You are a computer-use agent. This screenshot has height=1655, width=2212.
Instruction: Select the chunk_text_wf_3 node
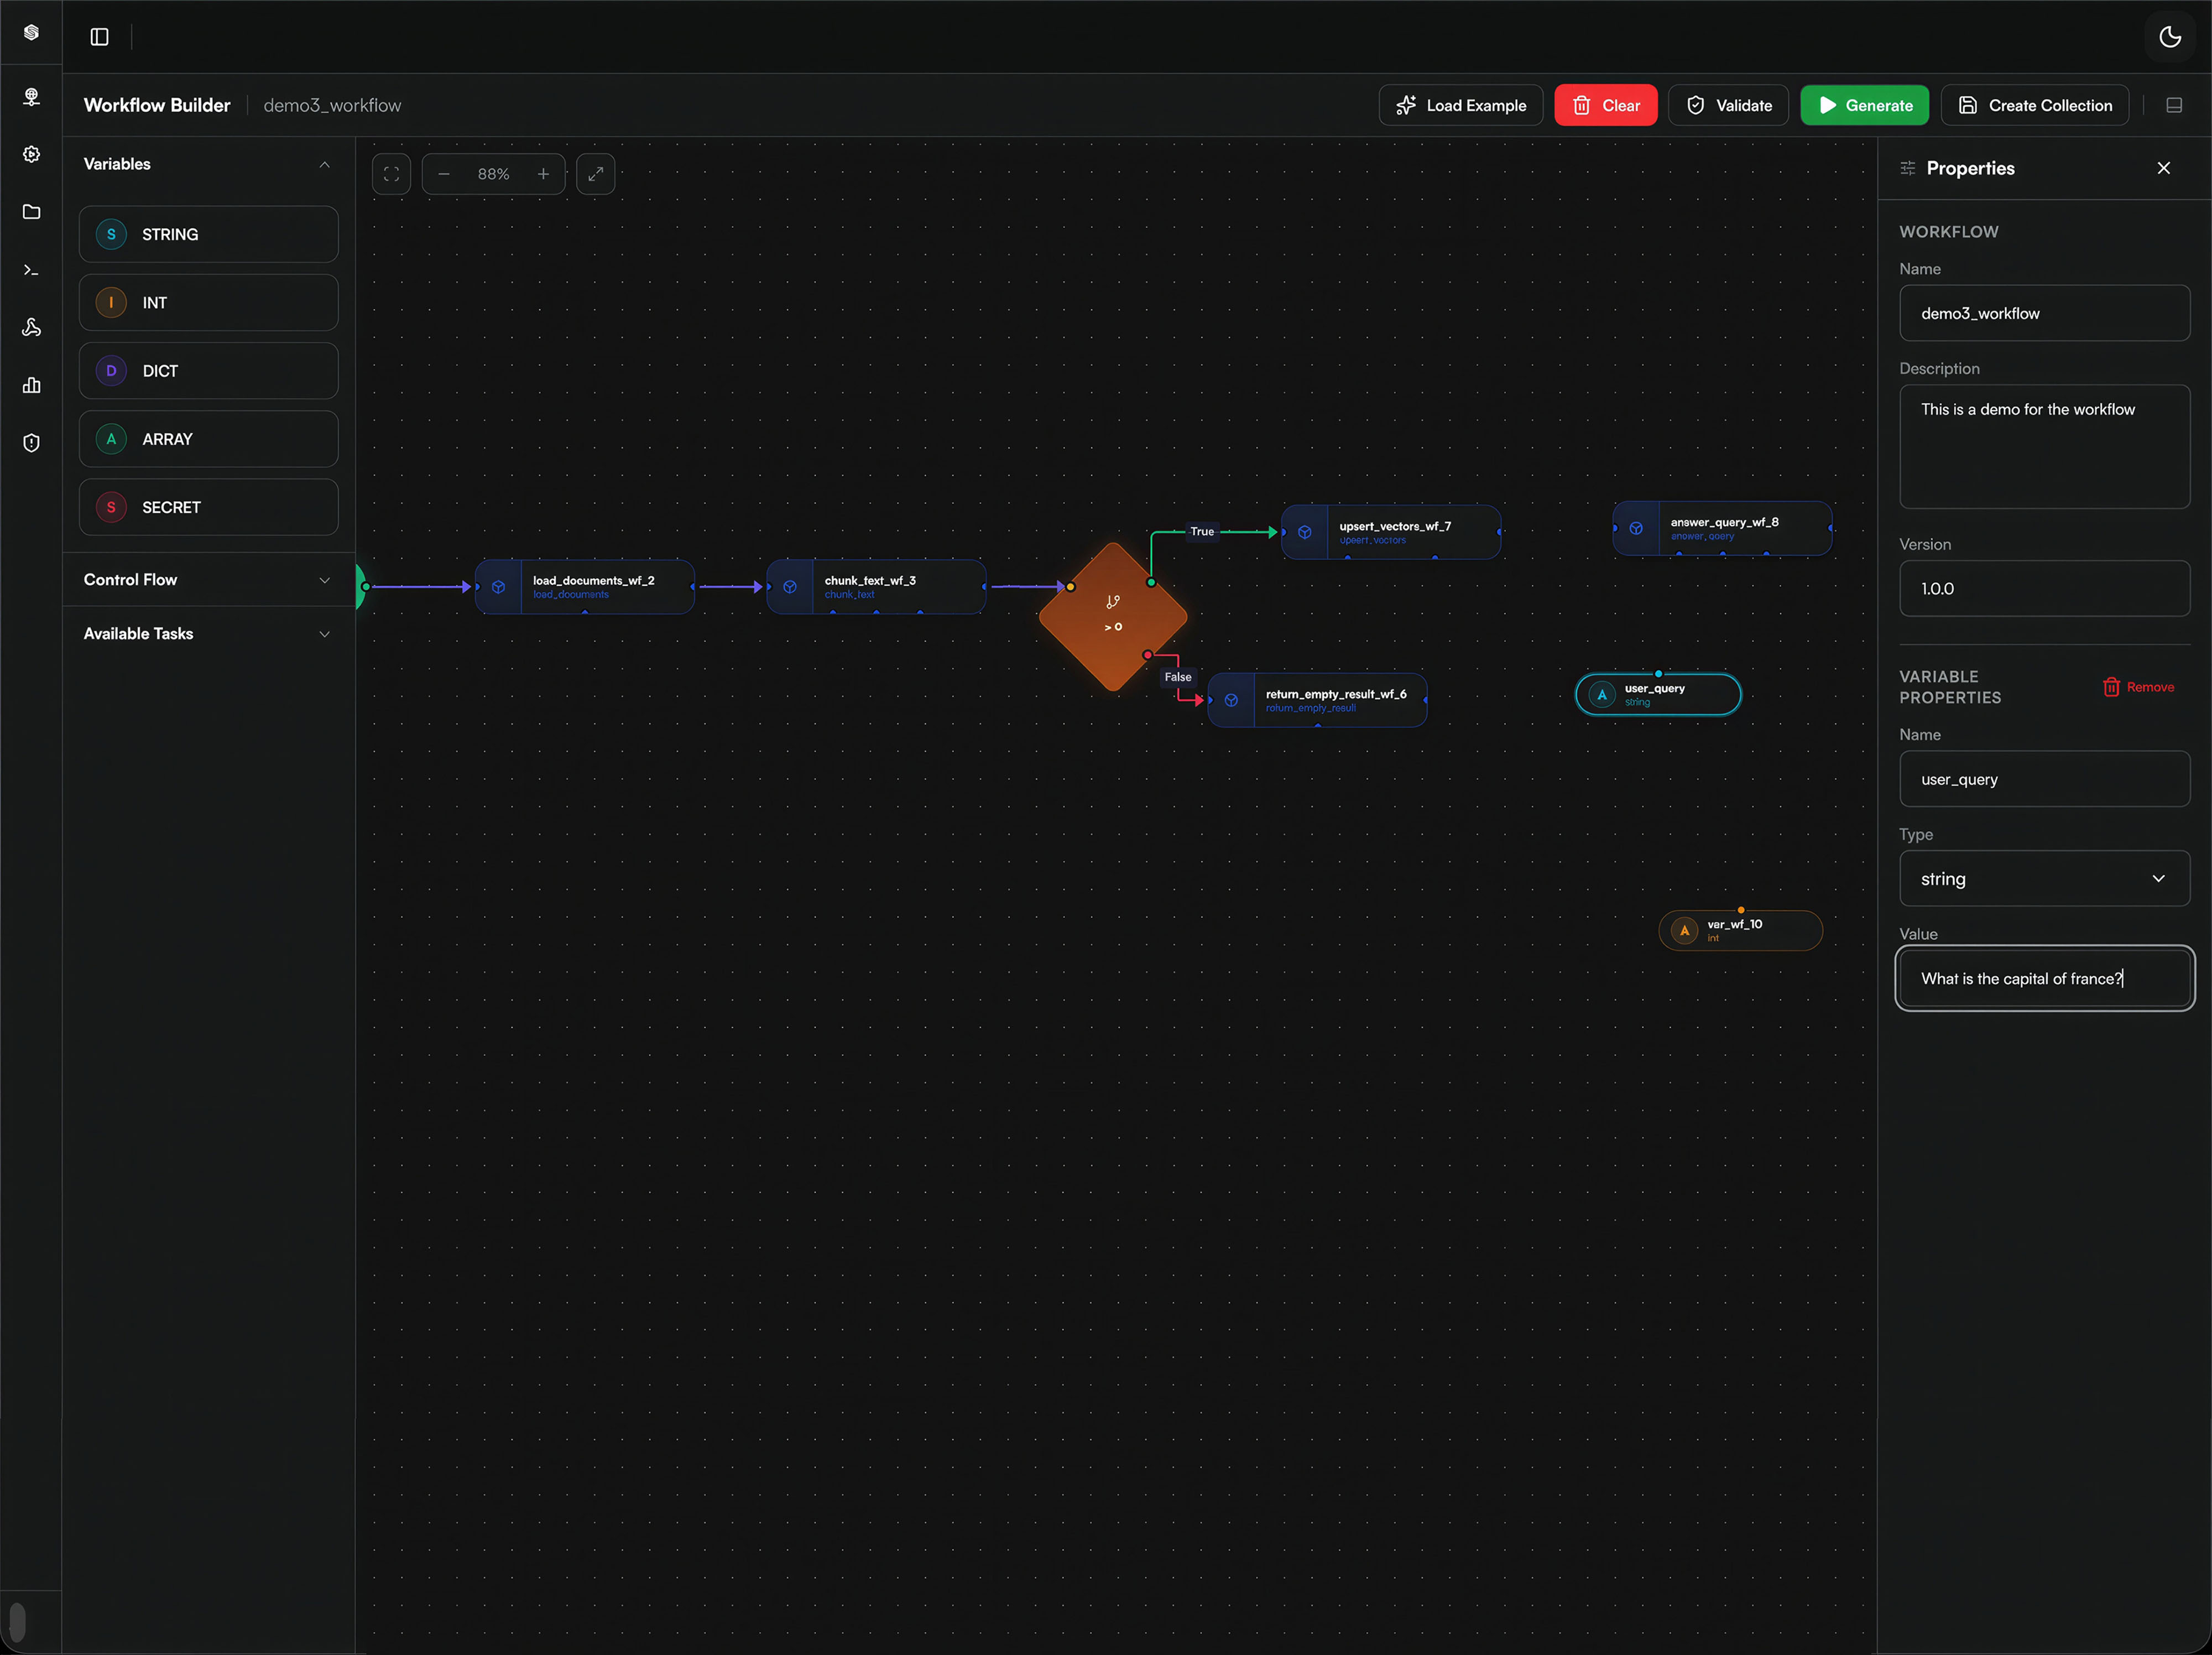pos(876,587)
